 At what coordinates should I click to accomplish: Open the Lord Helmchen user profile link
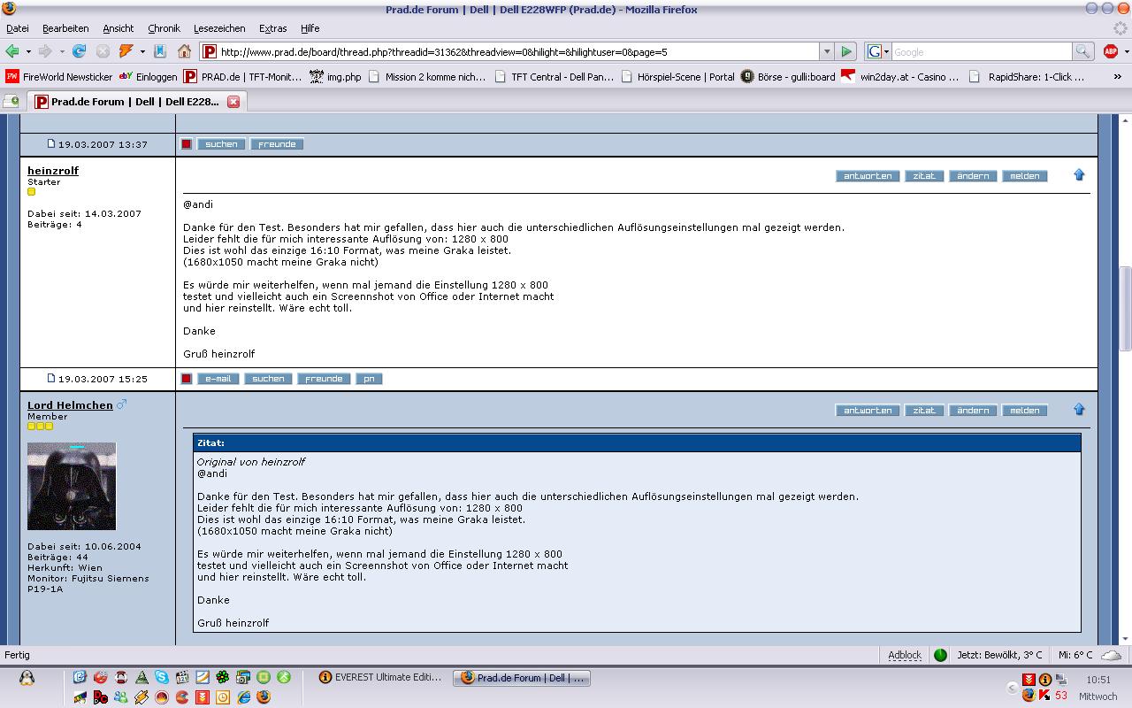point(70,405)
